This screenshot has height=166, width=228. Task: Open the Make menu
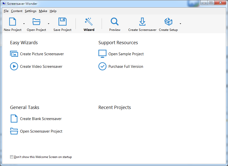[43, 11]
